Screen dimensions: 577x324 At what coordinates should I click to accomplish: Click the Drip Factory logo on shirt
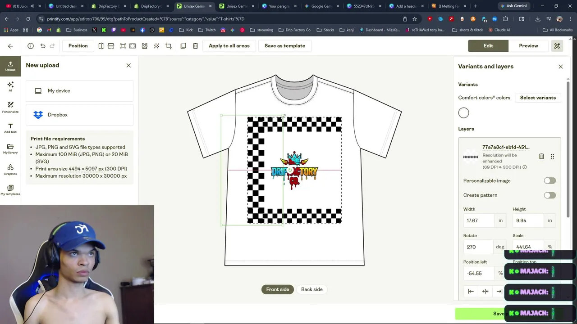click(294, 171)
